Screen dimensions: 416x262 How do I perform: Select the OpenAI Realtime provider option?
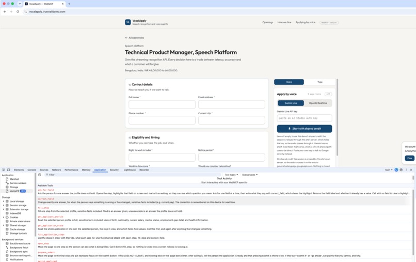point(318,103)
